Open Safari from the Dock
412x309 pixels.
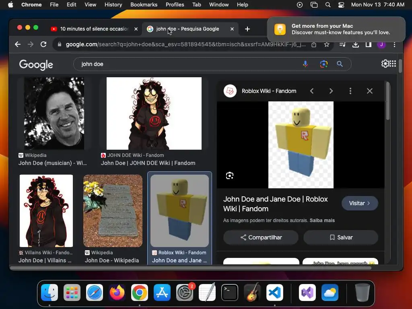[x=94, y=293]
